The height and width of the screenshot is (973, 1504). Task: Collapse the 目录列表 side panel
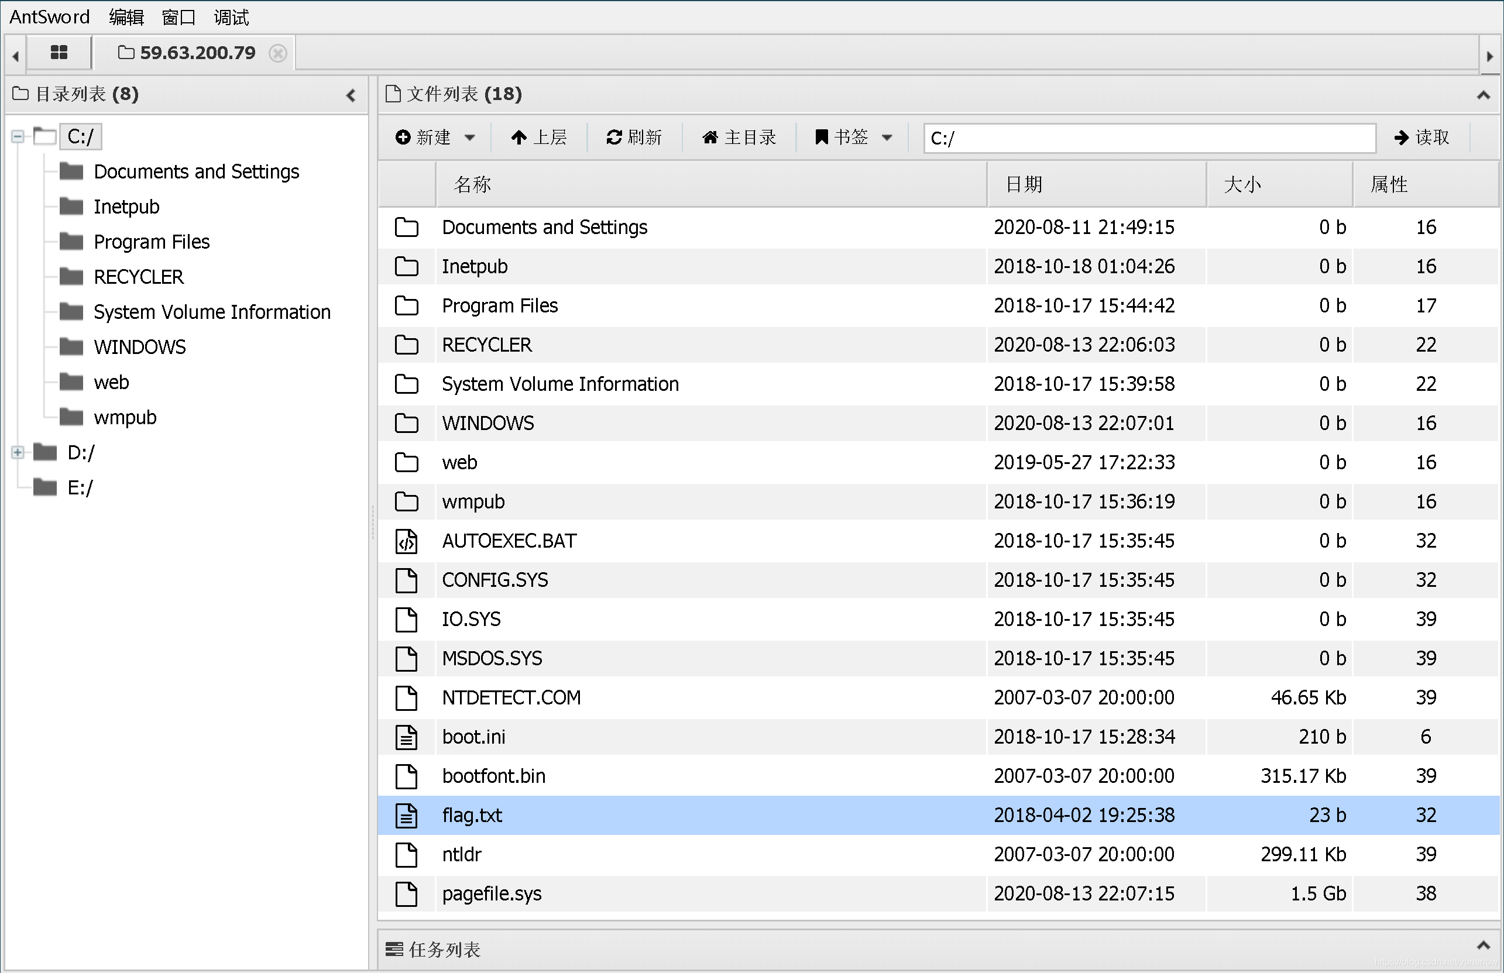point(351,95)
